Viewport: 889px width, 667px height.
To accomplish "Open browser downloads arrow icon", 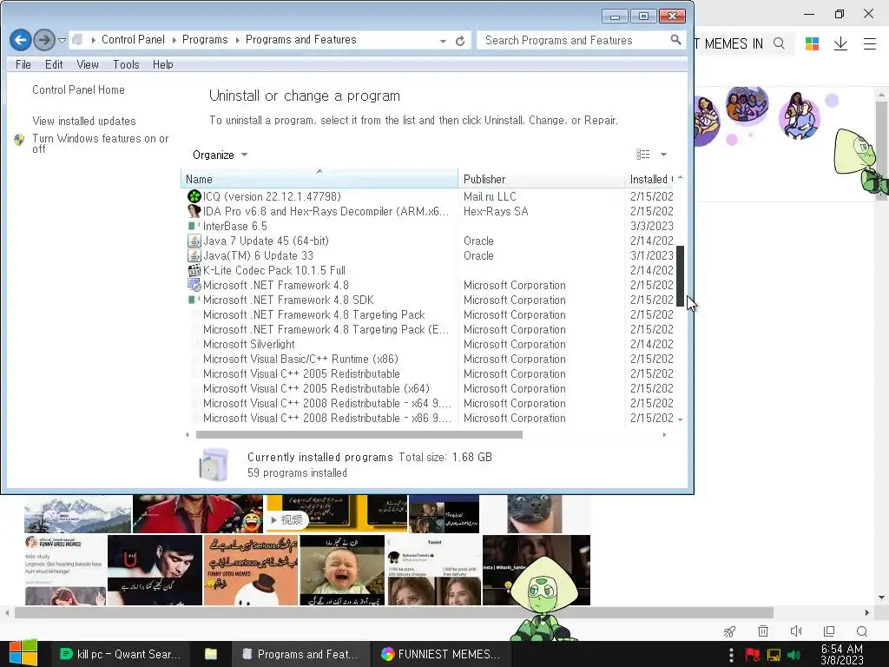I will pos(840,43).
